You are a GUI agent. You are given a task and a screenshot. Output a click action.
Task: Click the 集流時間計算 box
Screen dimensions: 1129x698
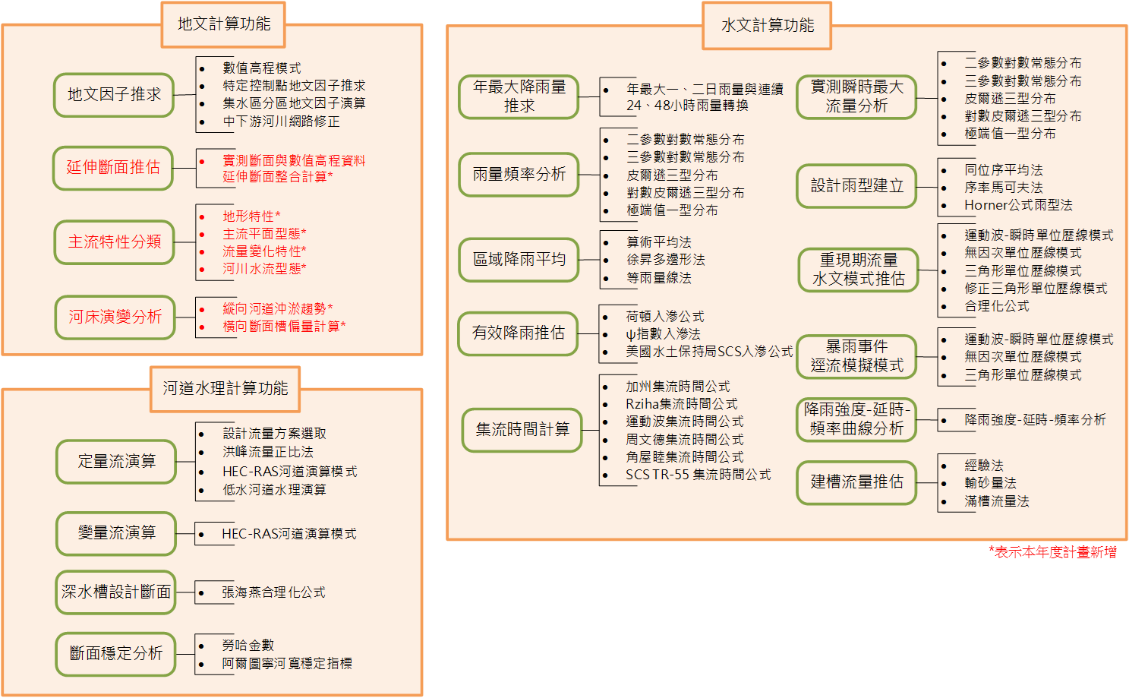[x=522, y=429]
